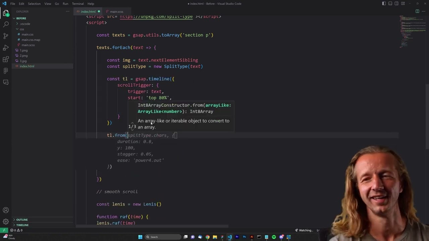429x241 pixels.
Task: Open the editor's More Actions menu
Action: click(x=423, y=11)
